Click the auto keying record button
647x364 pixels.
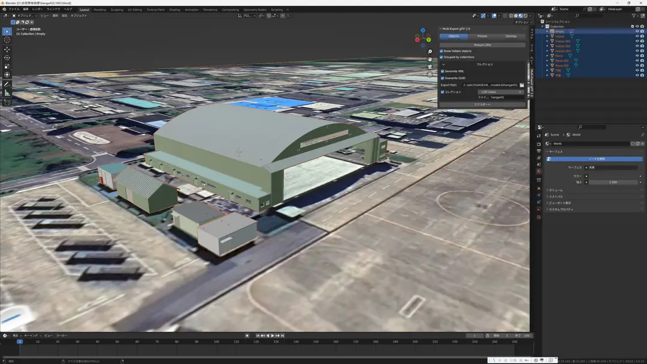247,335
